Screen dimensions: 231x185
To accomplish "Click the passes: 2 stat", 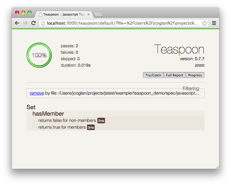I will (69, 46).
